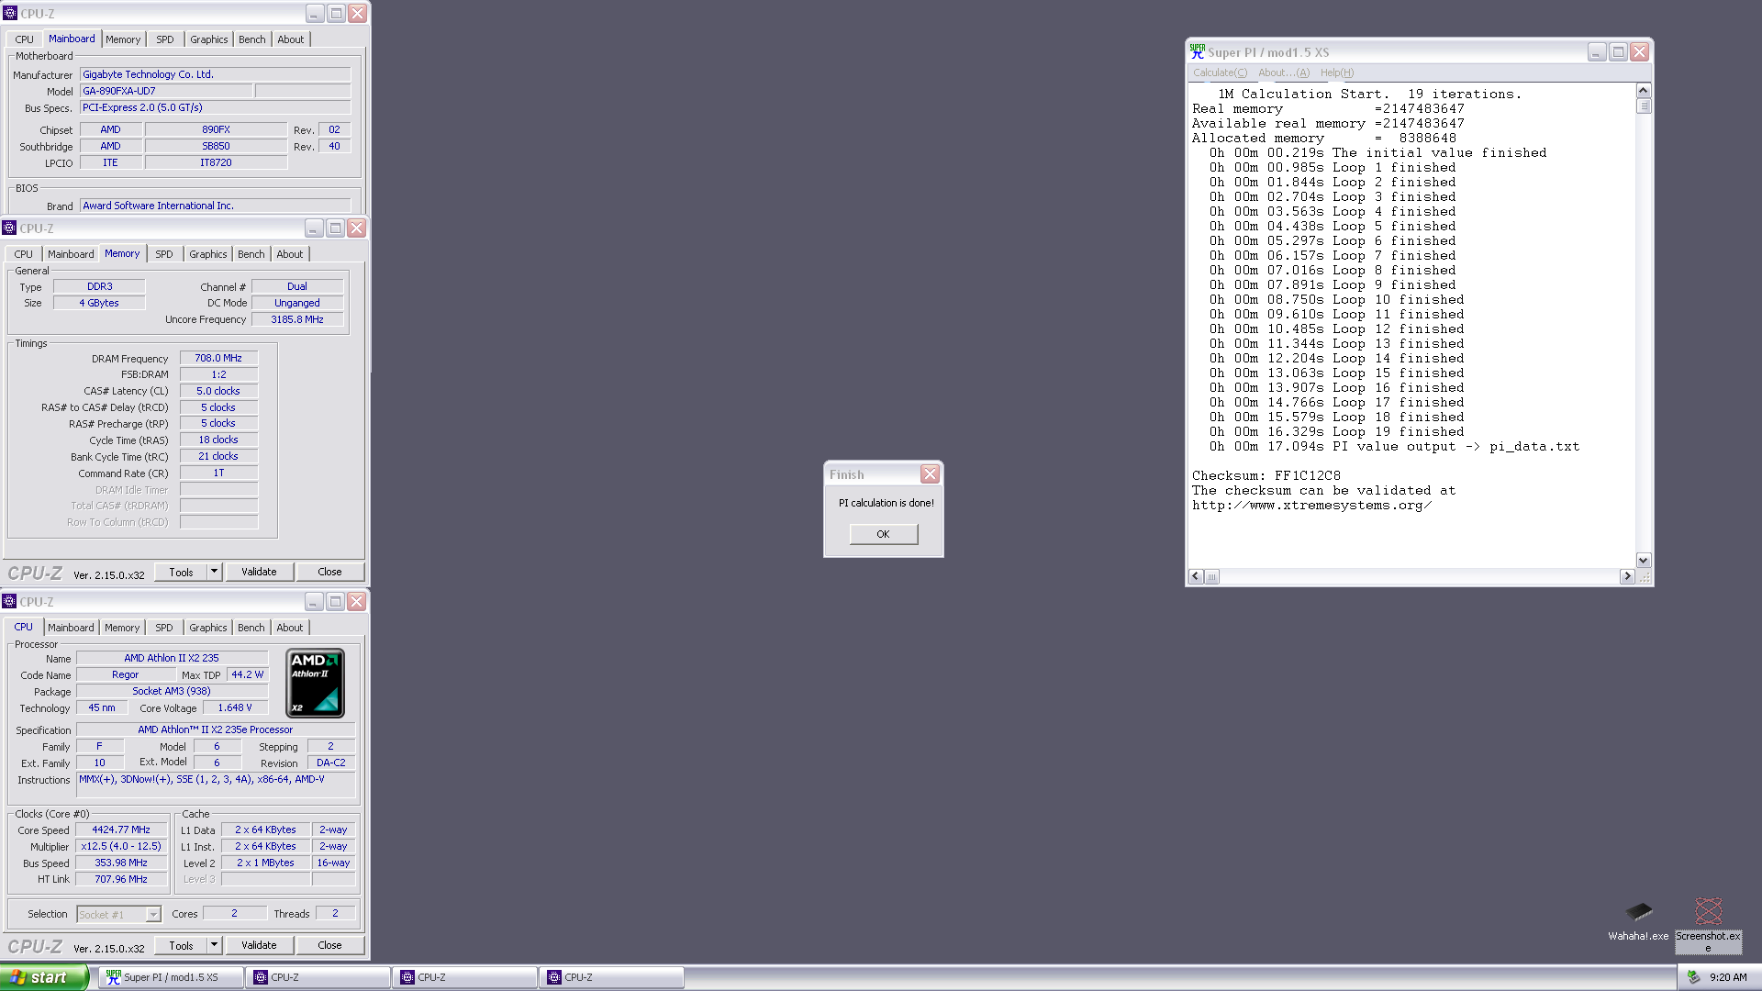The height and width of the screenshot is (991, 1762).
Task: Click the Checksum FF1C12C8 line
Action: (1266, 475)
